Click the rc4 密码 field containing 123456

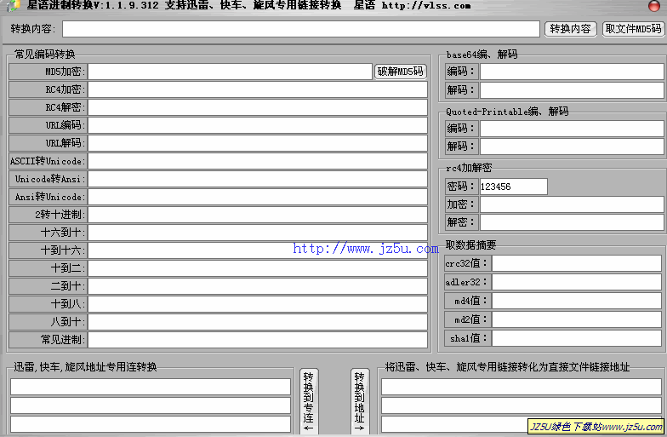click(x=514, y=187)
